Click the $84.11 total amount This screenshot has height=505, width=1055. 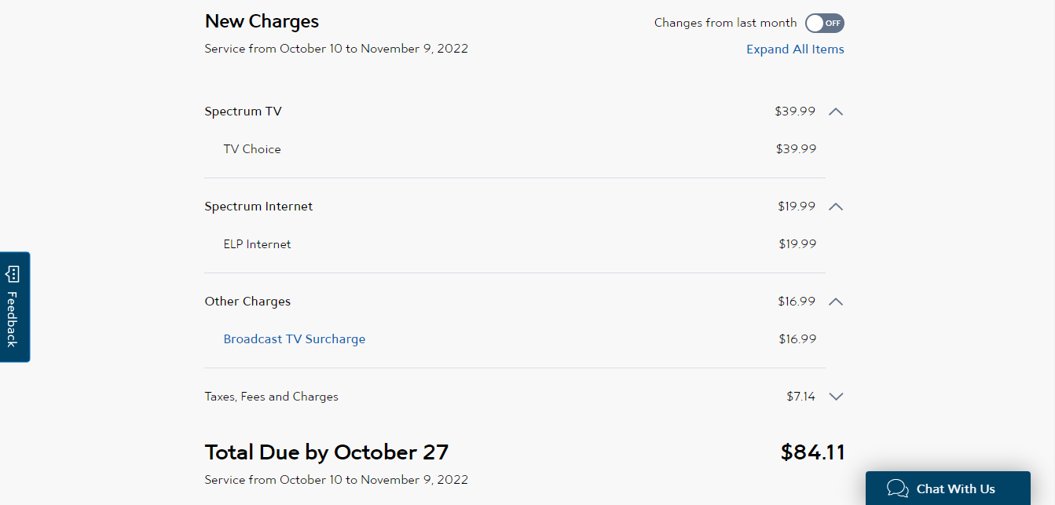812,452
